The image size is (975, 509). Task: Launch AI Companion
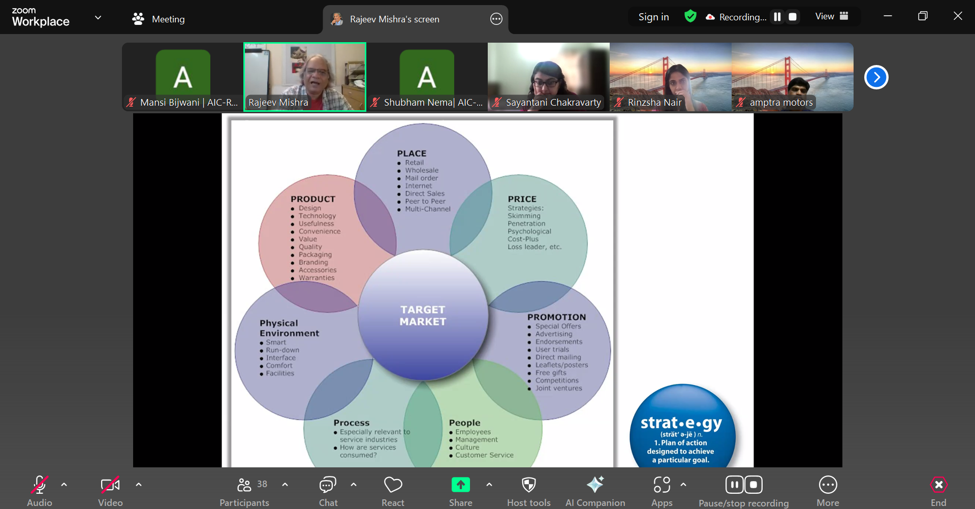tap(595, 486)
